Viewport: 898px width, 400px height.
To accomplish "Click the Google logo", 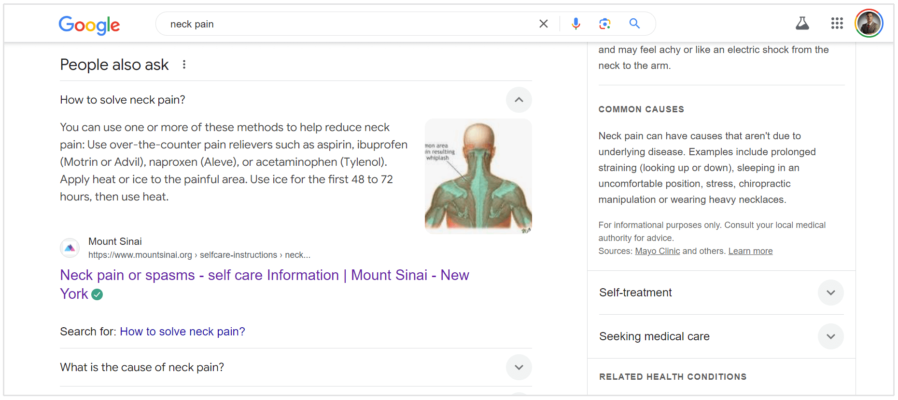I will [89, 25].
